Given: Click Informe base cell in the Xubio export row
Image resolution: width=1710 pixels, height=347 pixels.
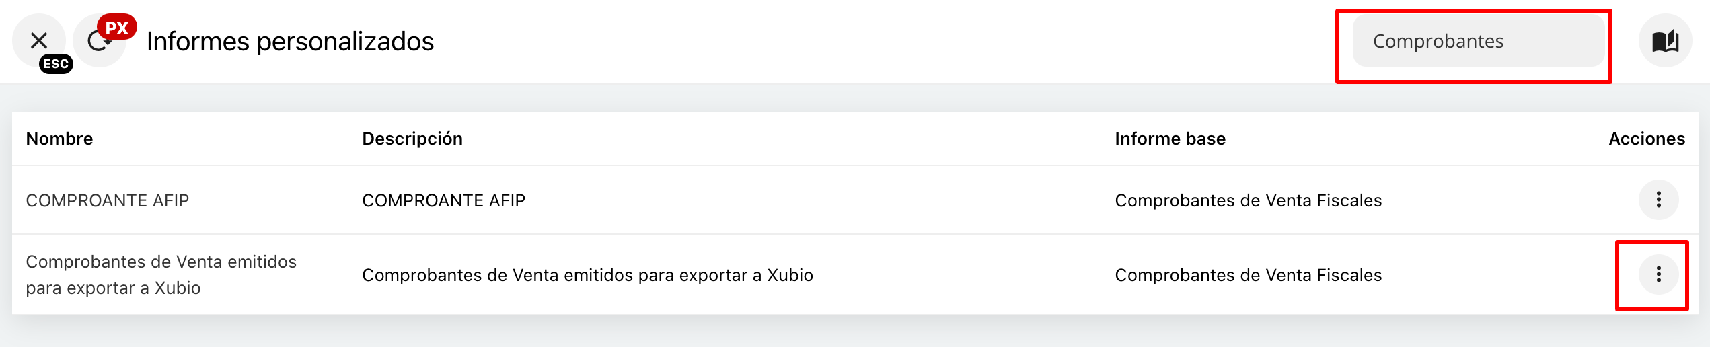Looking at the screenshot, I should point(1248,275).
